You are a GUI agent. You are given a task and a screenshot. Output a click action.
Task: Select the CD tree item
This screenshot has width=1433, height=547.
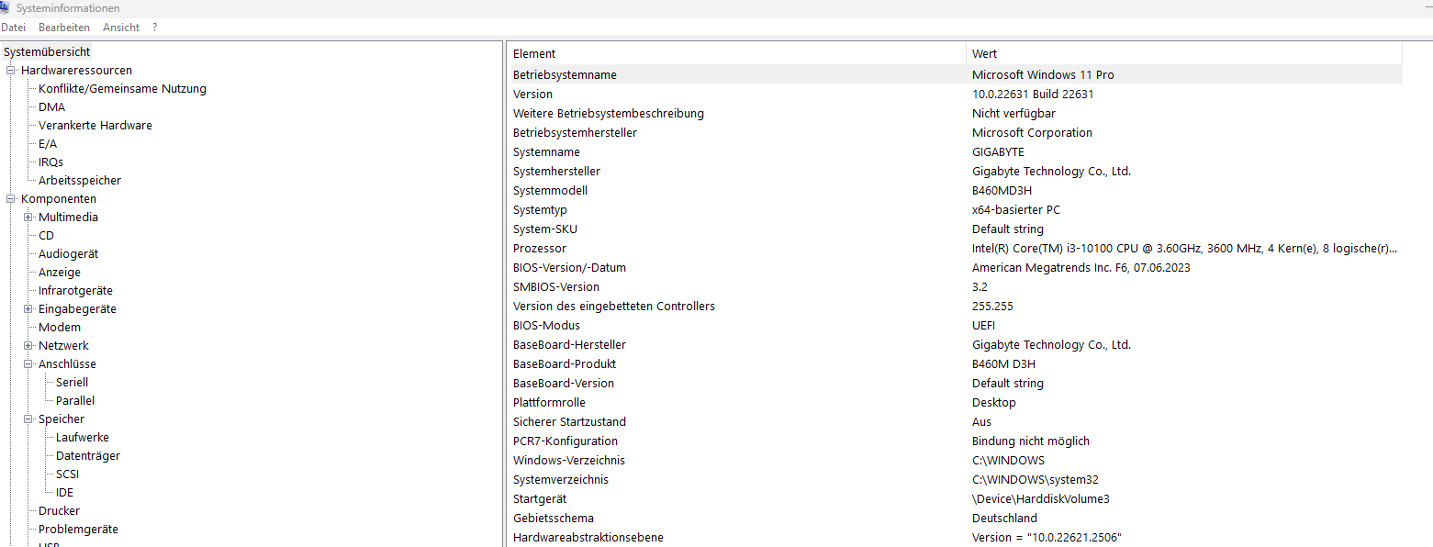(46, 236)
